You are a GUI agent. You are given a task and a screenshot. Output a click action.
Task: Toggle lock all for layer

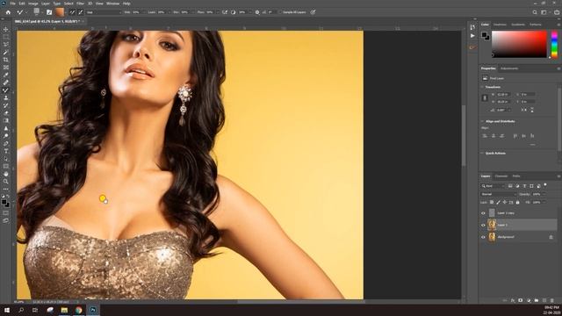(x=517, y=203)
